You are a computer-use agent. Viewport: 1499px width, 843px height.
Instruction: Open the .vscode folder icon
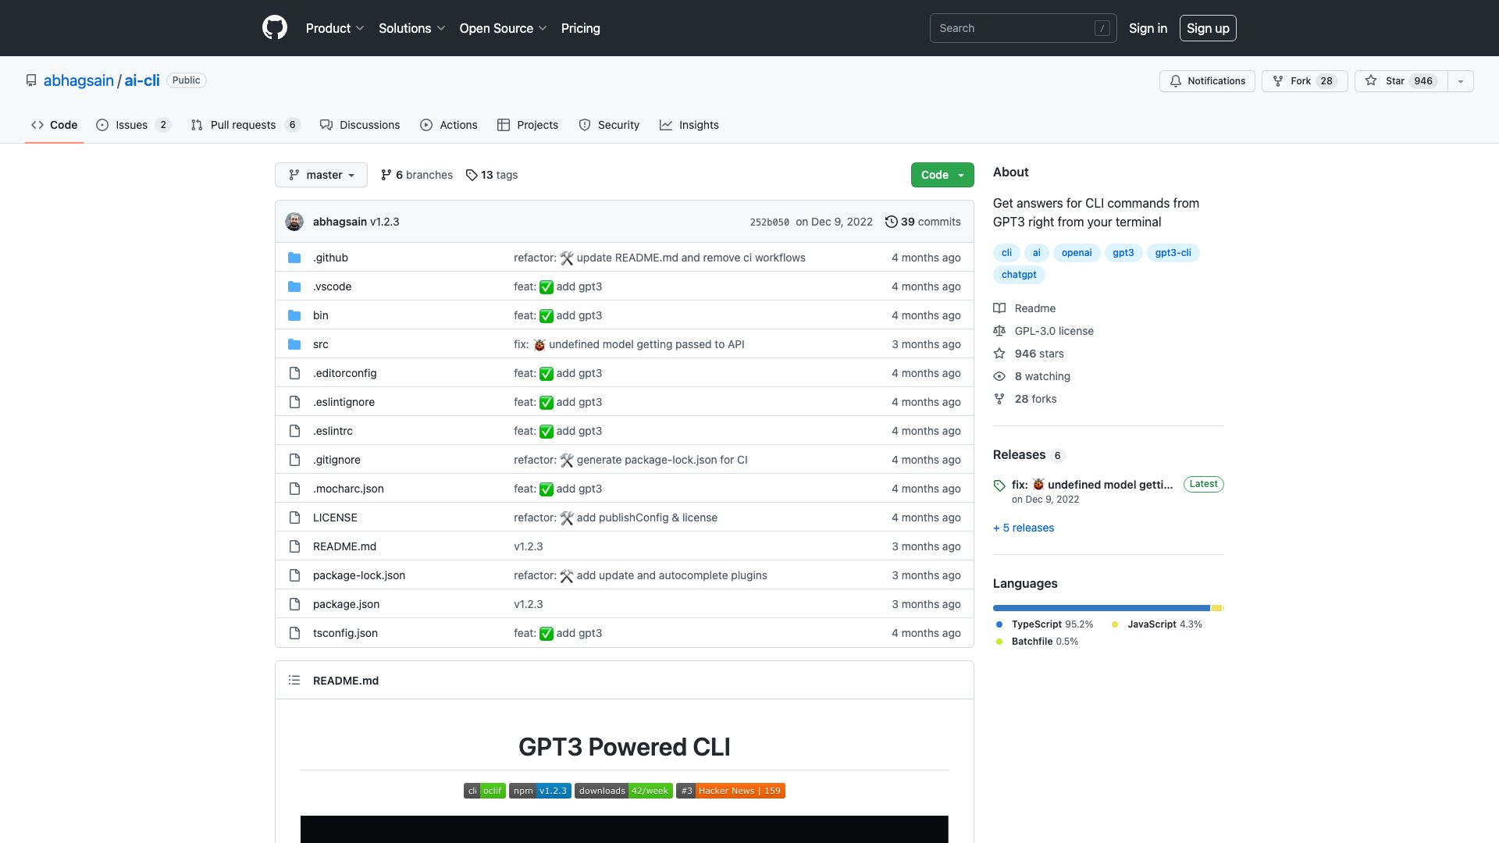tap(294, 286)
